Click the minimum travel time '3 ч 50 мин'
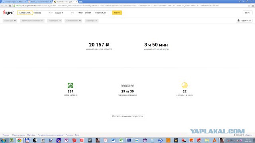255x143 pixels. tap(156, 44)
